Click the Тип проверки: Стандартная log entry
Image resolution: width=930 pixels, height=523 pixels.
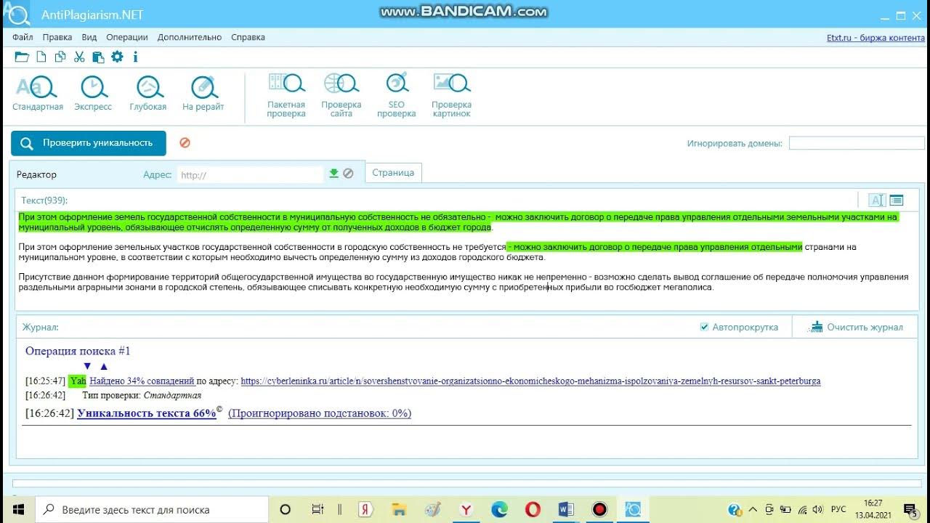[x=142, y=395]
